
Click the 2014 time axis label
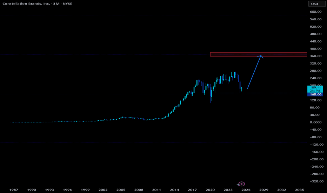click(174, 189)
